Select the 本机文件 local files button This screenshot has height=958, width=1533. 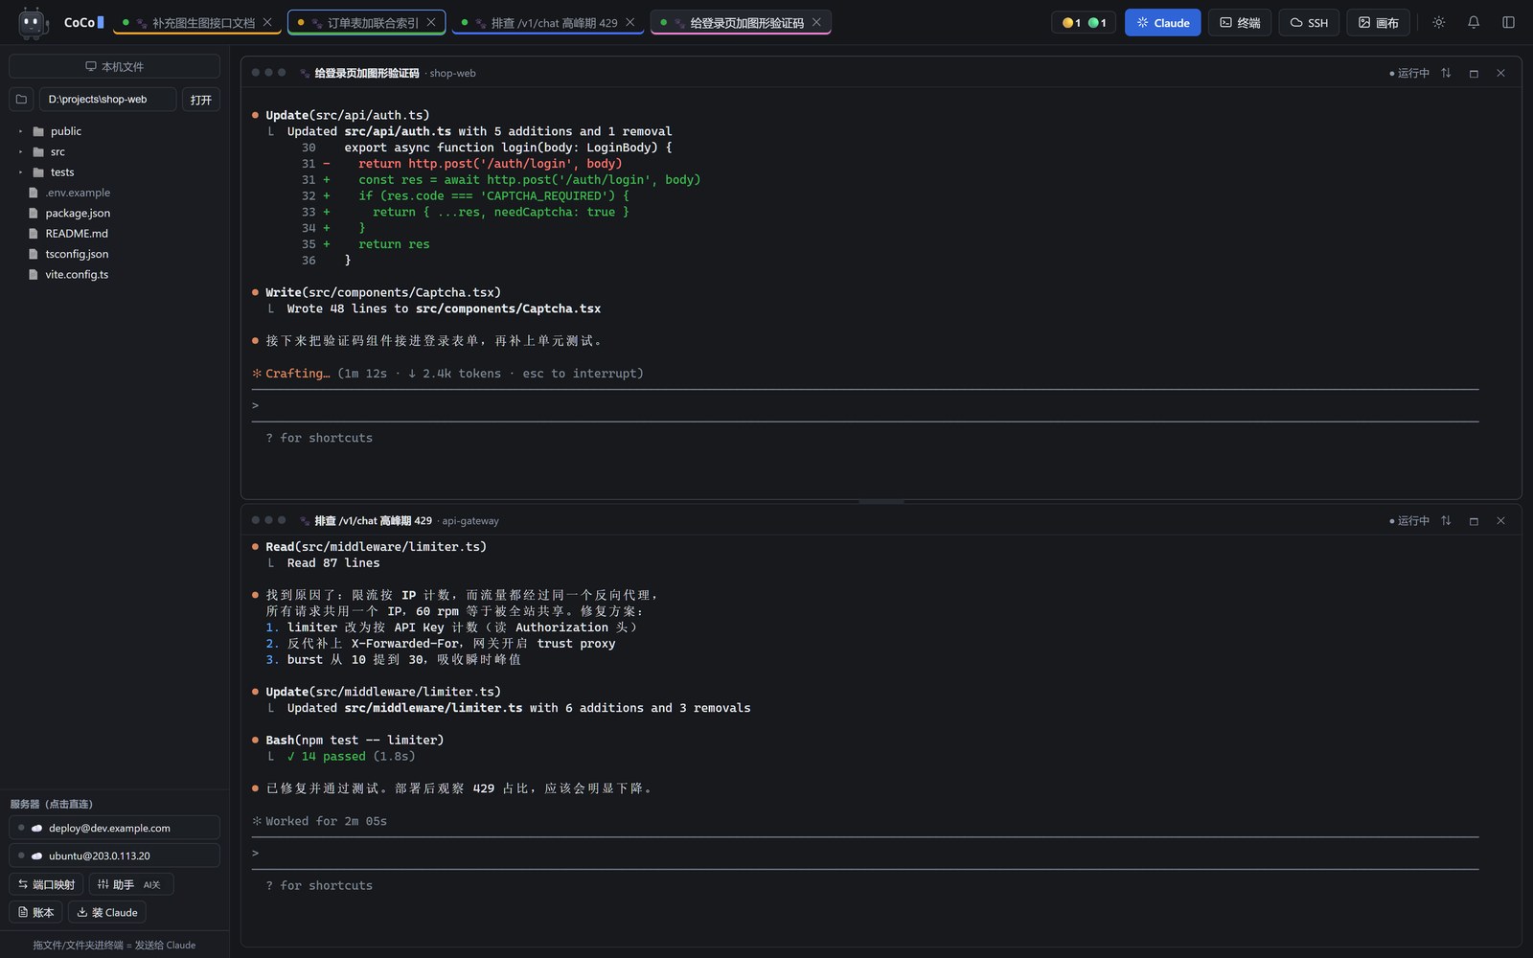click(x=114, y=66)
